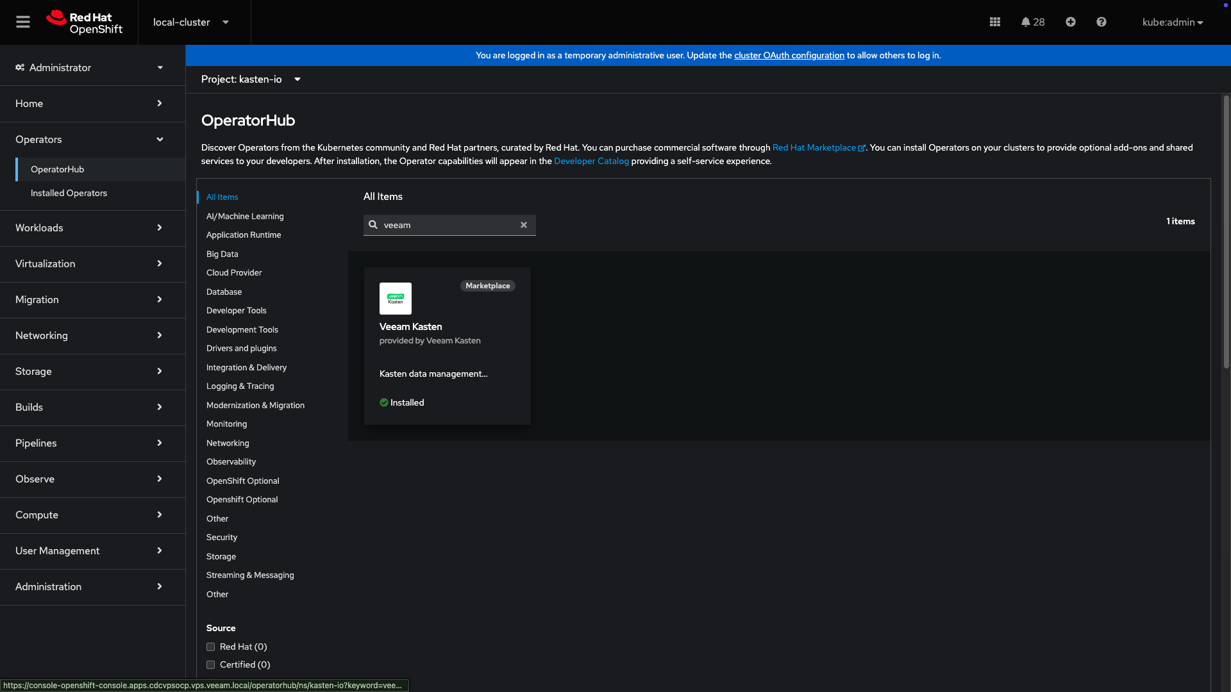Viewport: 1231px width, 692px height.
Task: Open the kube:admin user menu
Action: click(x=1172, y=22)
